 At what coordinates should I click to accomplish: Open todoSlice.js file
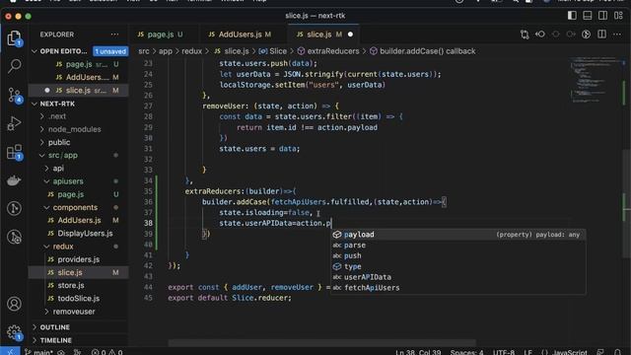point(79,299)
